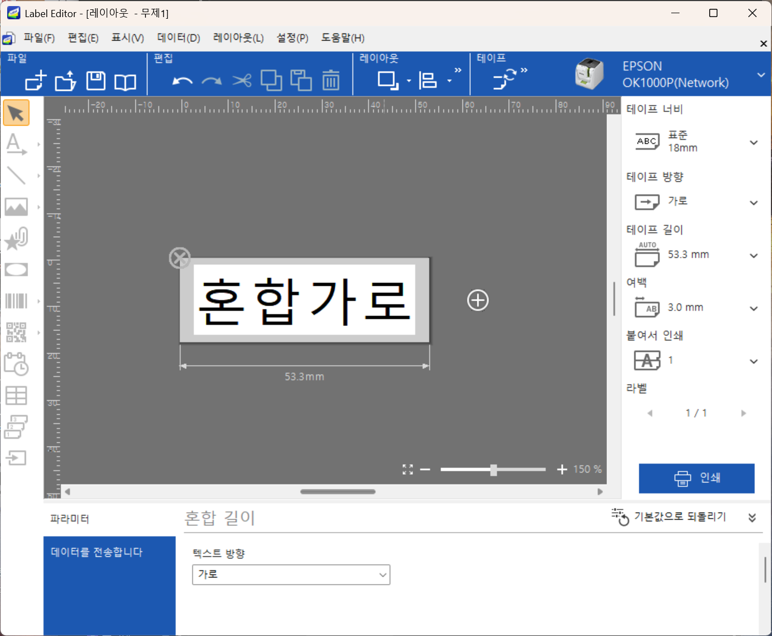Go to next label arrow
The image size is (772, 636).
click(743, 413)
